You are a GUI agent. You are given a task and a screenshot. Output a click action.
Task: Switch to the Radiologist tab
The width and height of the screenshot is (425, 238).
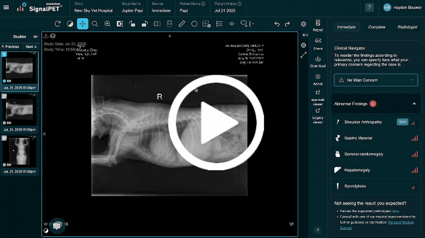click(x=407, y=27)
